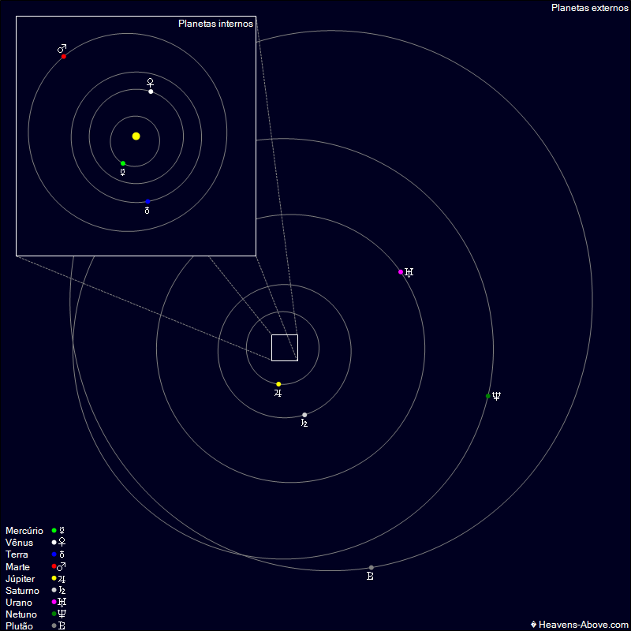Click the 'Terra' legend label
Screen dimensions: 631x631
[17, 554]
